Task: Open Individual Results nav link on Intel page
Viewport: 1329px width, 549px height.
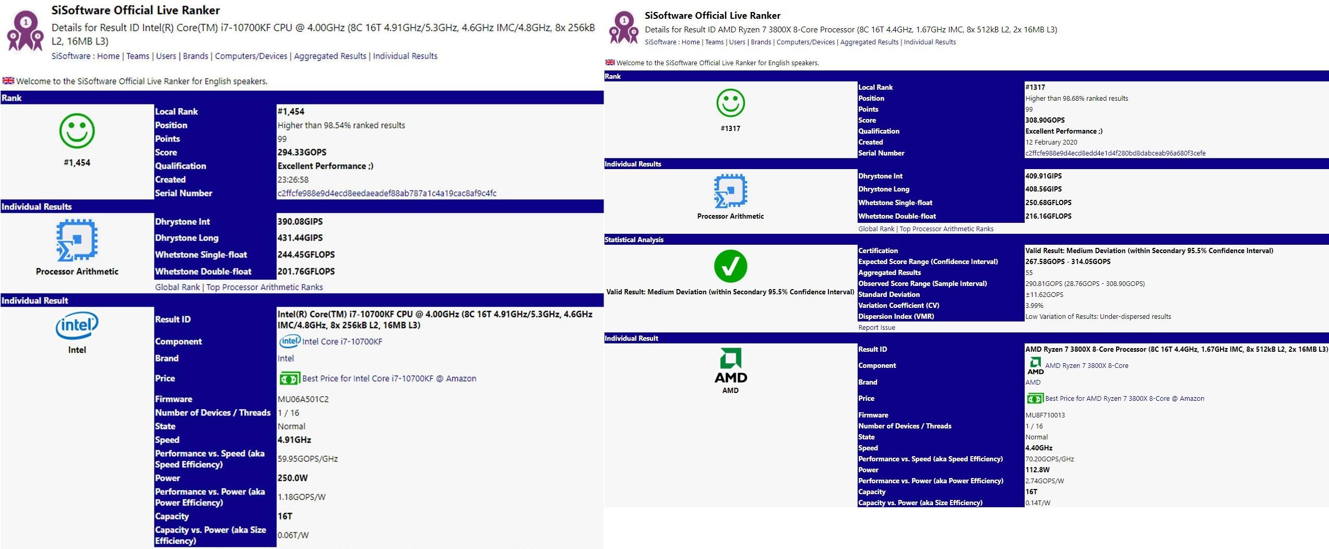Action: pos(405,56)
